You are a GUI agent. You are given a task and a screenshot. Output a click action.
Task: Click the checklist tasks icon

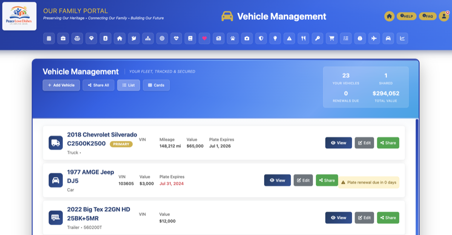tap(346, 38)
